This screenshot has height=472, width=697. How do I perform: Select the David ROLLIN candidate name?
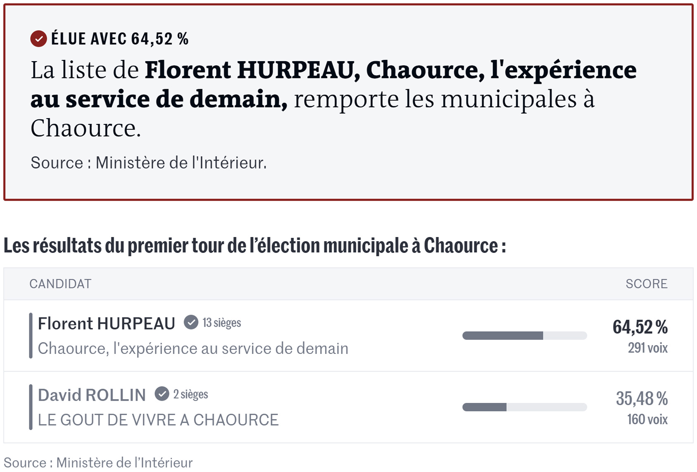(92, 395)
